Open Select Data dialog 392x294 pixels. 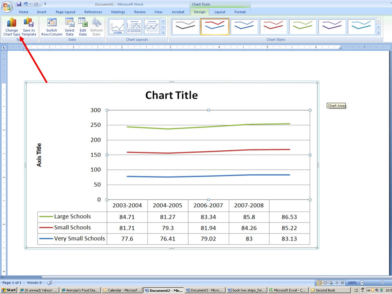click(x=69, y=27)
